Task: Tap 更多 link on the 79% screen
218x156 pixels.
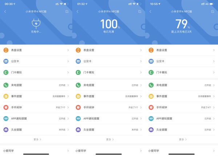Action: 183,139
